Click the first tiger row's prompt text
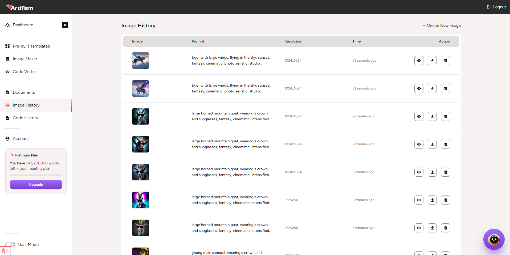 (231, 61)
